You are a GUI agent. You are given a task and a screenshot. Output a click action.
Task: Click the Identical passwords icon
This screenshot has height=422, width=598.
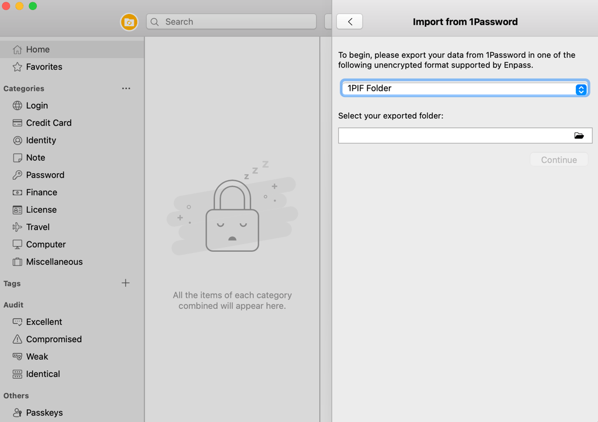(x=17, y=374)
